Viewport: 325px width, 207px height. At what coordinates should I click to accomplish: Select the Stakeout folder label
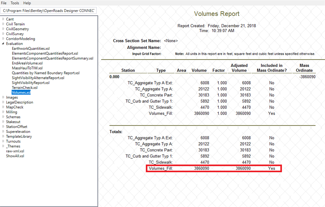point(13,122)
